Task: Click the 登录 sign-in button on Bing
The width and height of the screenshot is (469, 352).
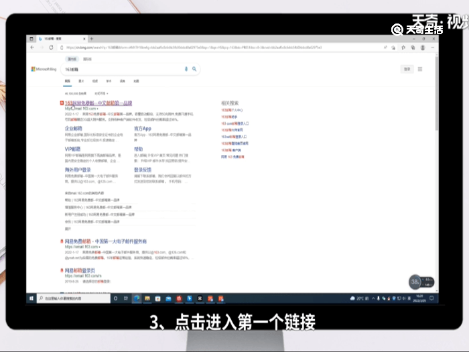Action: (x=407, y=69)
